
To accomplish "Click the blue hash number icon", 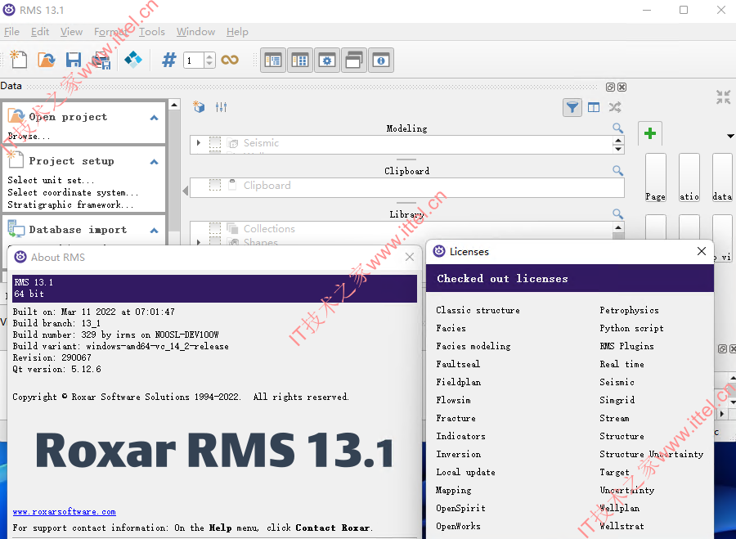I will click(169, 60).
